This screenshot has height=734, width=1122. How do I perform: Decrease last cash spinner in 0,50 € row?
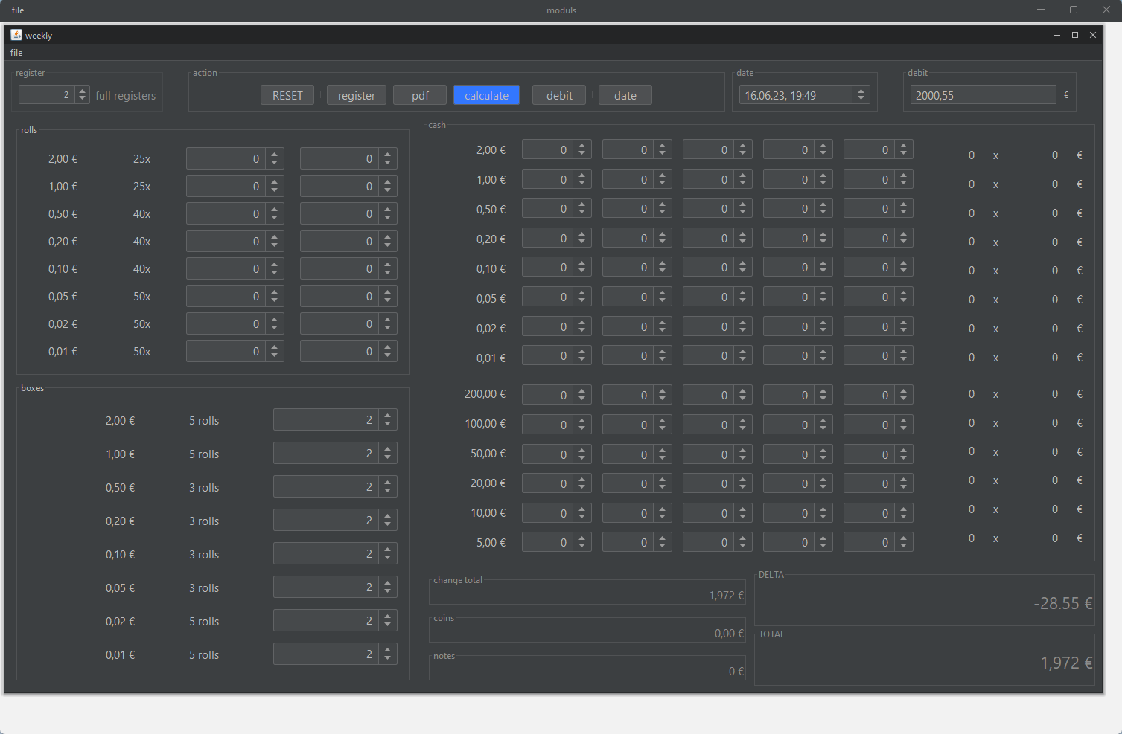(903, 213)
